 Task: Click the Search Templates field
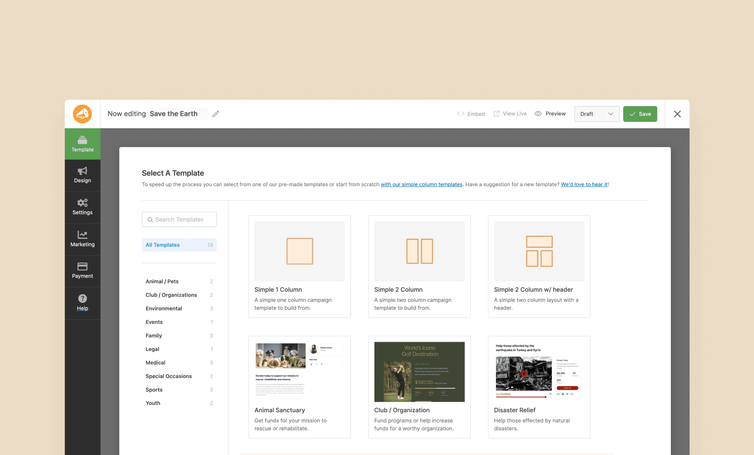[179, 220]
